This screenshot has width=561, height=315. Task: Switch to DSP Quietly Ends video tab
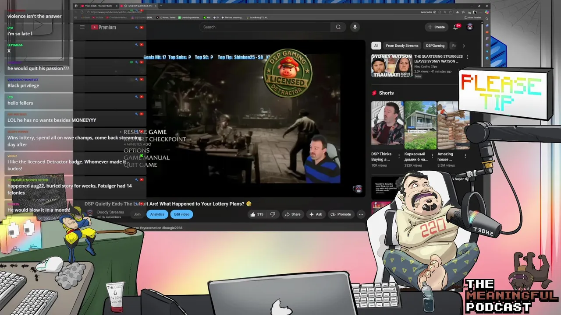click(138, 6)
